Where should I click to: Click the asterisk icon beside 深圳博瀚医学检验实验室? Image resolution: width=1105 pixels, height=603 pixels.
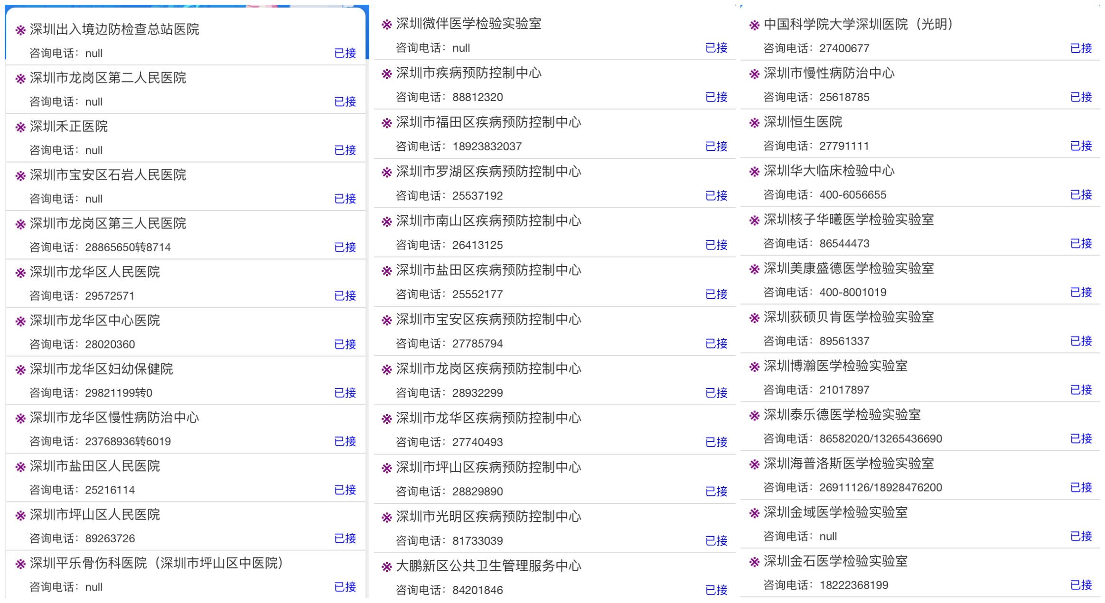[754, 367]
